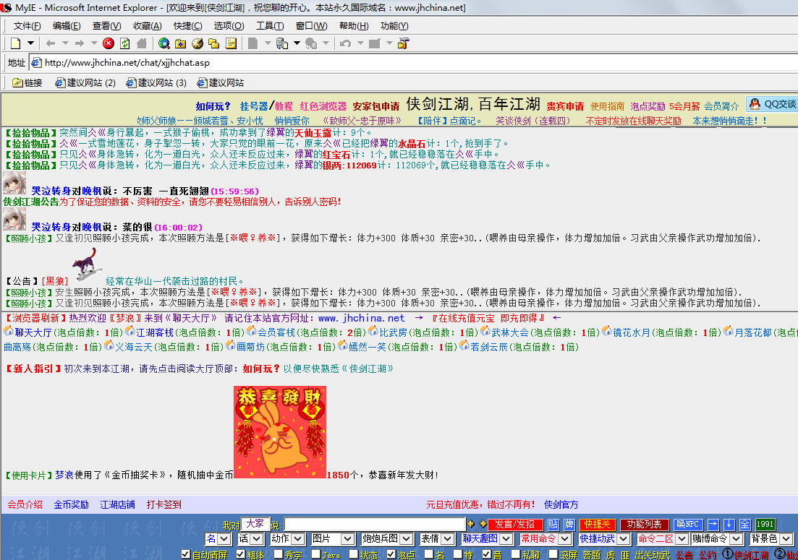Click the green 1991 button
This screenshot has height=560, width=798.
pos(765,525)
